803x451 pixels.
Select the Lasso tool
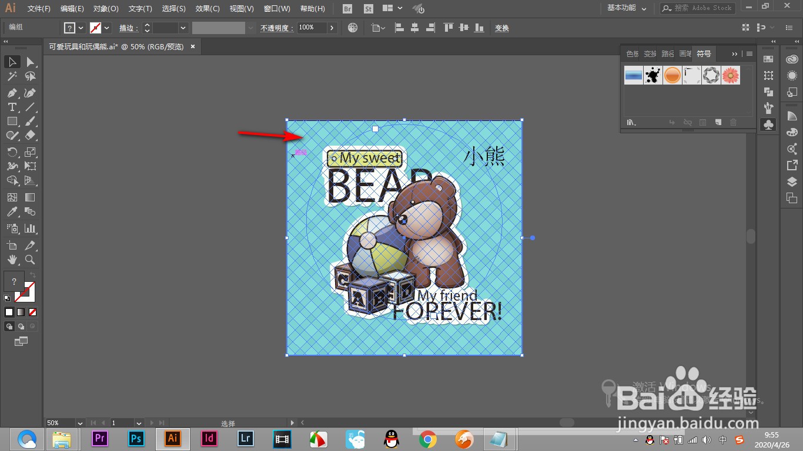click(30, 76)
